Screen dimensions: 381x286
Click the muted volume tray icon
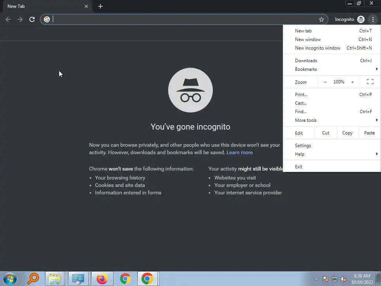[x=343, y=279]
